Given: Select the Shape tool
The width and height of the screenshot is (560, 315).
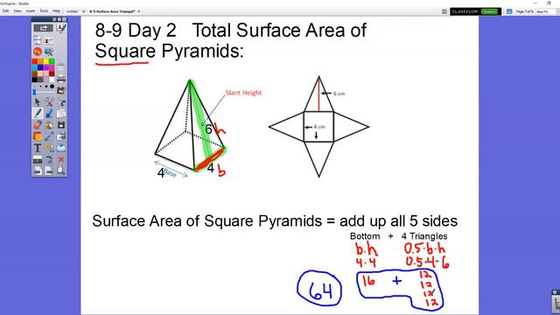Looking at the screenshot, I should click(37, 136).
